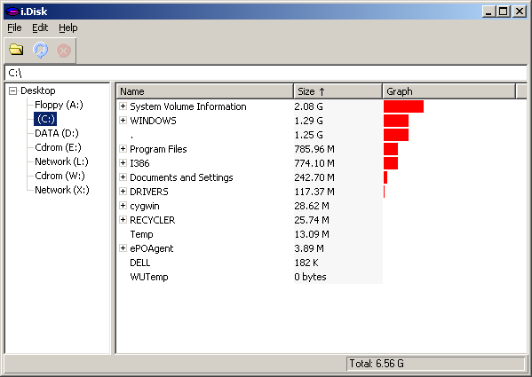Open the Help menu
The width and height of the screenshot is (532, 377).
(x=67, y=27)
